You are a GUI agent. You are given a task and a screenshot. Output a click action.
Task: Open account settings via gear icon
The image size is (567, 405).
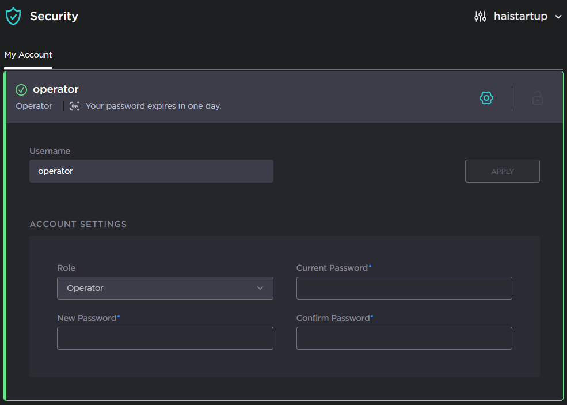(x=486, y=98)
